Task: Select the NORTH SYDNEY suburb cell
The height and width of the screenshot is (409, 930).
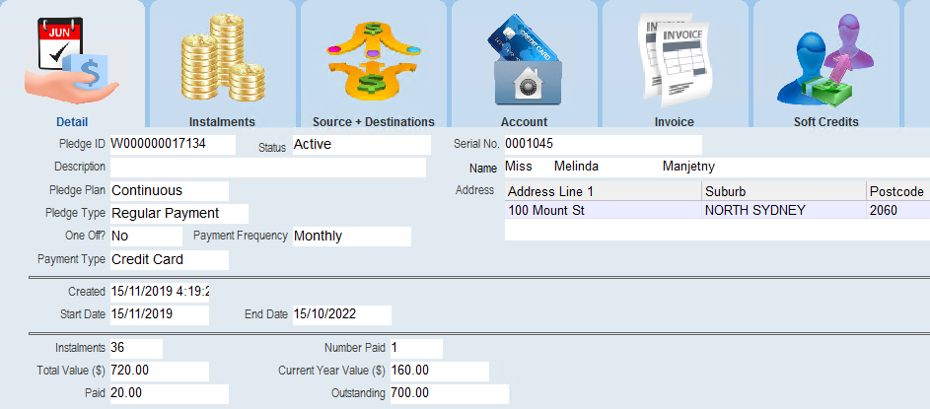Action: [783, 211]
